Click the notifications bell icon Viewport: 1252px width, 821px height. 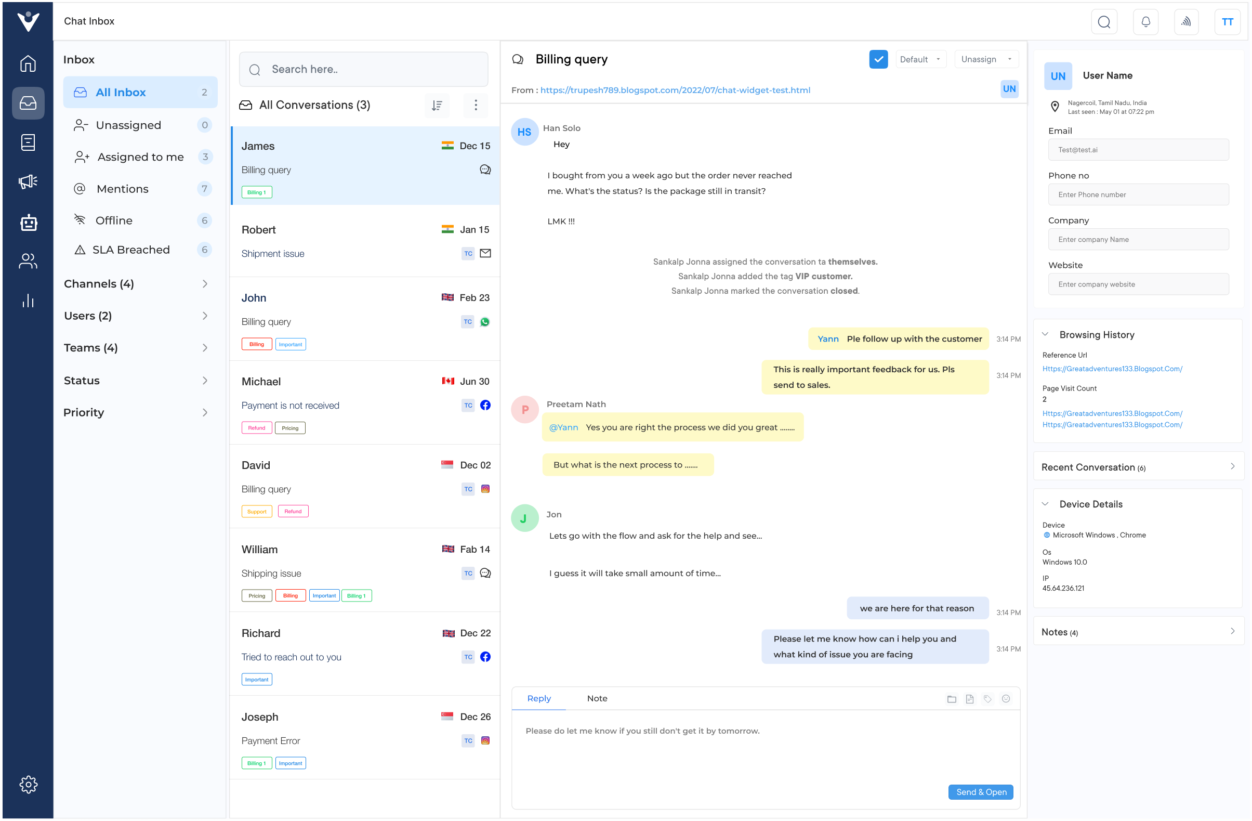[x=1146, y=21]
